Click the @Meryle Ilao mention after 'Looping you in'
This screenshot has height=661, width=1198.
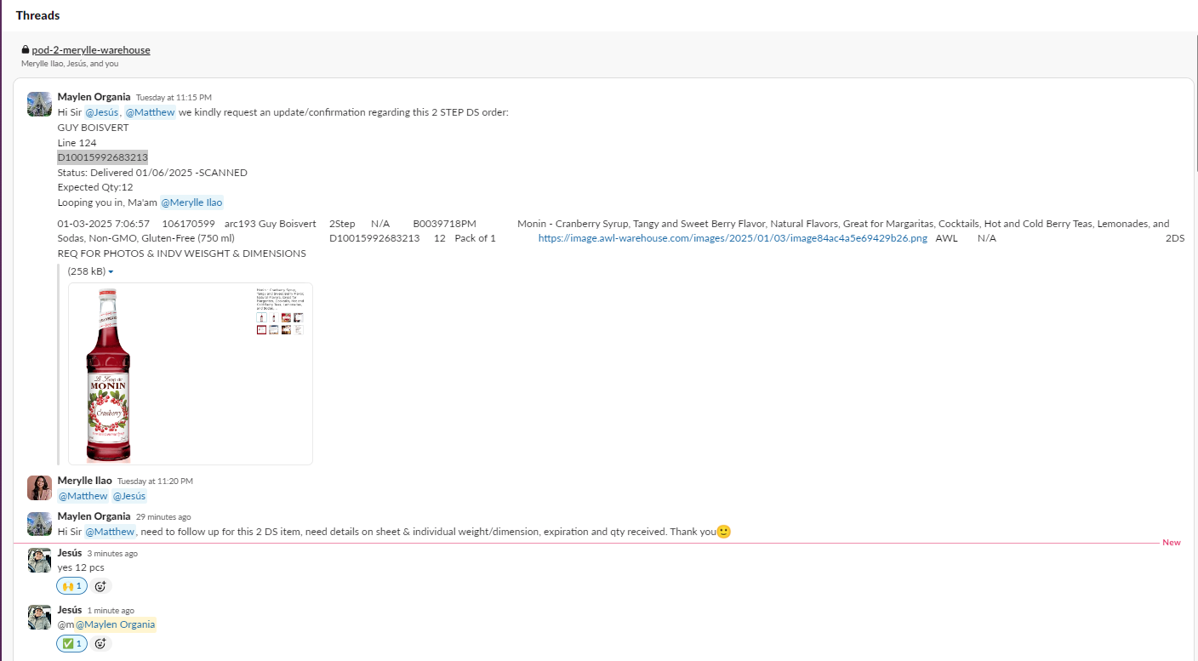(191, 202)
